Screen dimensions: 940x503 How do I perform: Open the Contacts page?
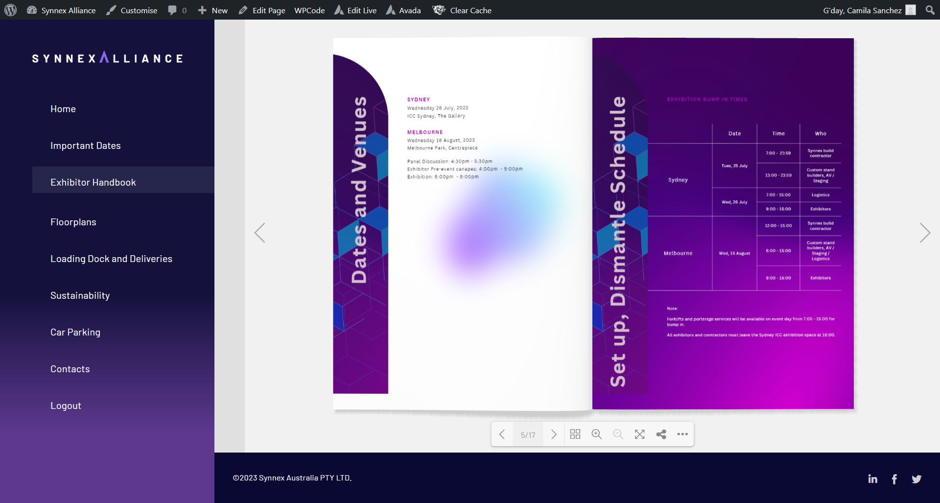[x=70, y=369]
